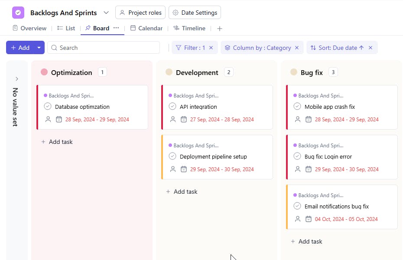Open the project title dropdown chevron

point(106,13)
